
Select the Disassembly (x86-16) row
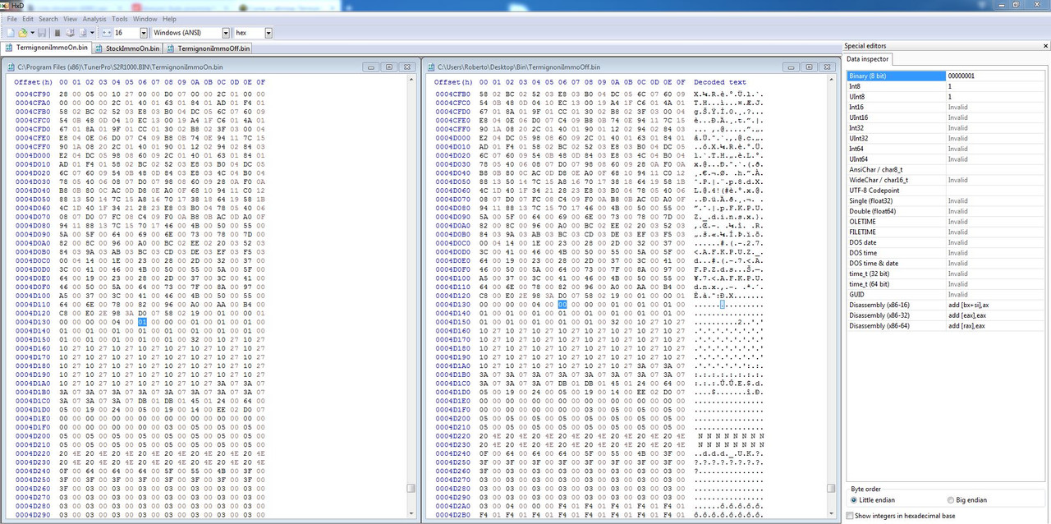pos(947,305)
